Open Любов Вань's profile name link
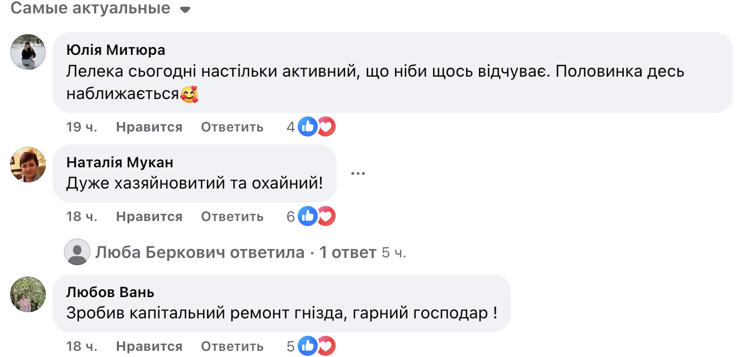The image size is (743, 357). tap(110, 292)
